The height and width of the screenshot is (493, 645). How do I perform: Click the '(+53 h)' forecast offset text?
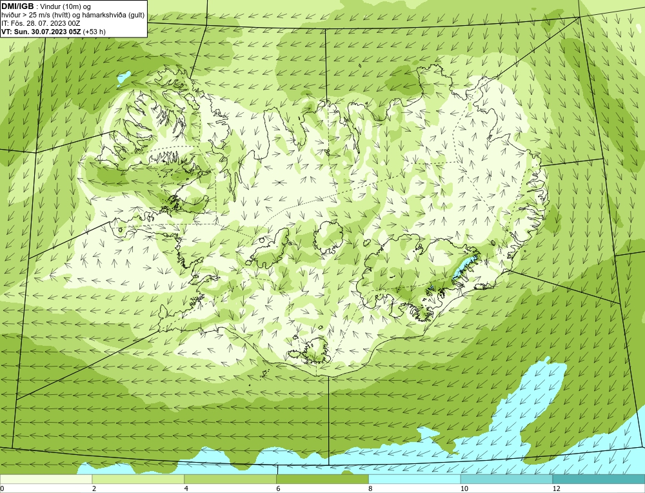click(x=94, y=32)
